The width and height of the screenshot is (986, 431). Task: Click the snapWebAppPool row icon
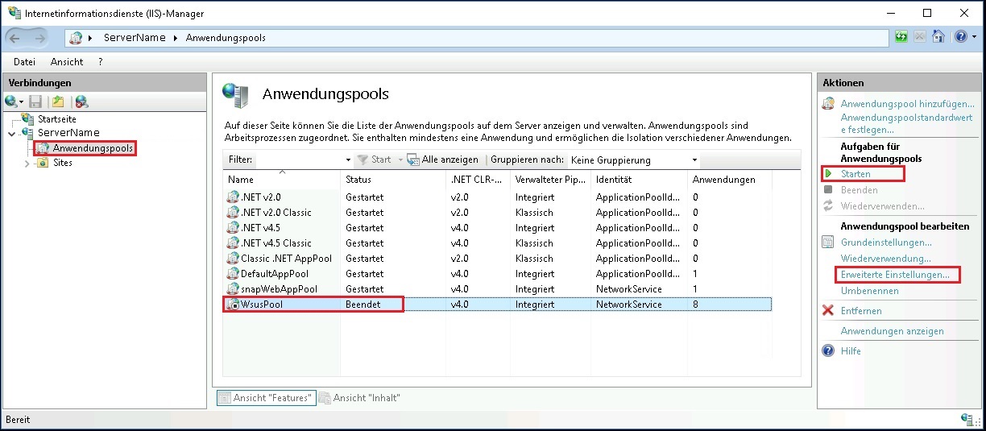pyautogui.click(x=234, y=289)
